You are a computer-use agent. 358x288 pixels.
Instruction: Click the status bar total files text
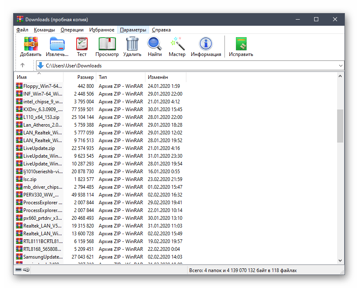tap(243, 270)
